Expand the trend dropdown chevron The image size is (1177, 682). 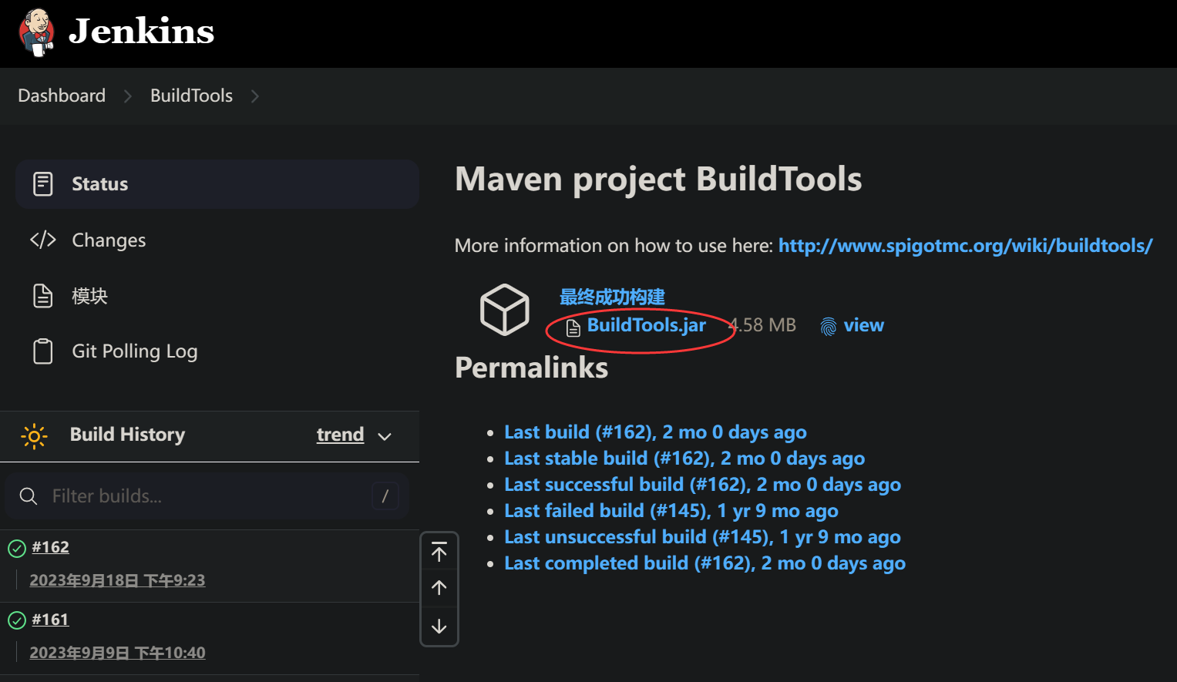point(385,436)
